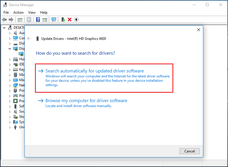Select the display adapter child device icon
The height and width of the screenshot is (167, 228).
21,54
